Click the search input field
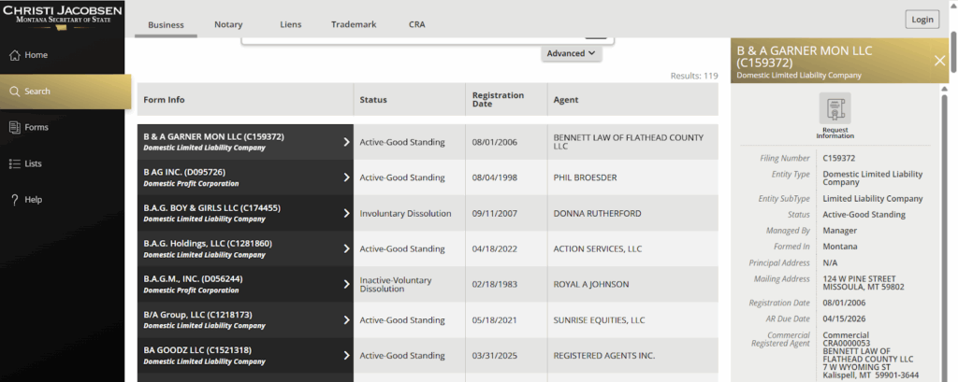The width and height of the screenshot is (958, 382). tap(412, 40)
